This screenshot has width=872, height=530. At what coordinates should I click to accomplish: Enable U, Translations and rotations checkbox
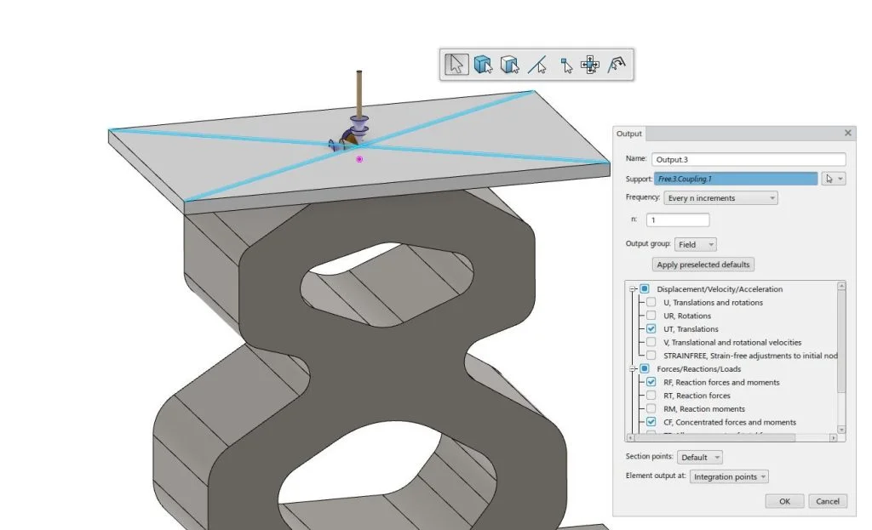pos(651,303)
